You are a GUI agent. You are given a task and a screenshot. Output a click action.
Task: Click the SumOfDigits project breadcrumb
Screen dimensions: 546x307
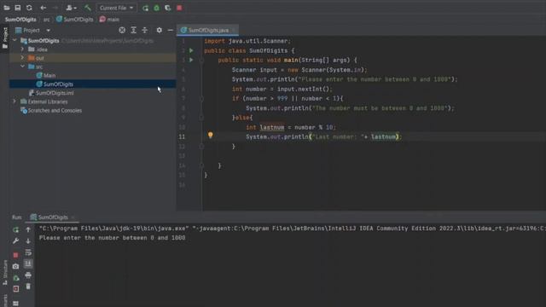(20, 20)
